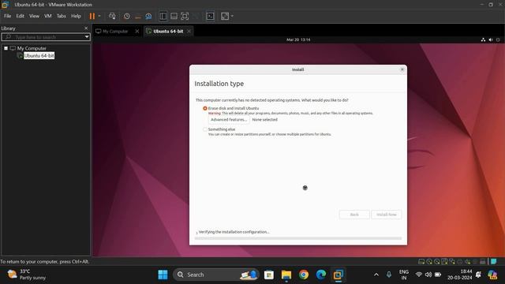Close the Ubuntu Install dialog

tap(402, 69)
